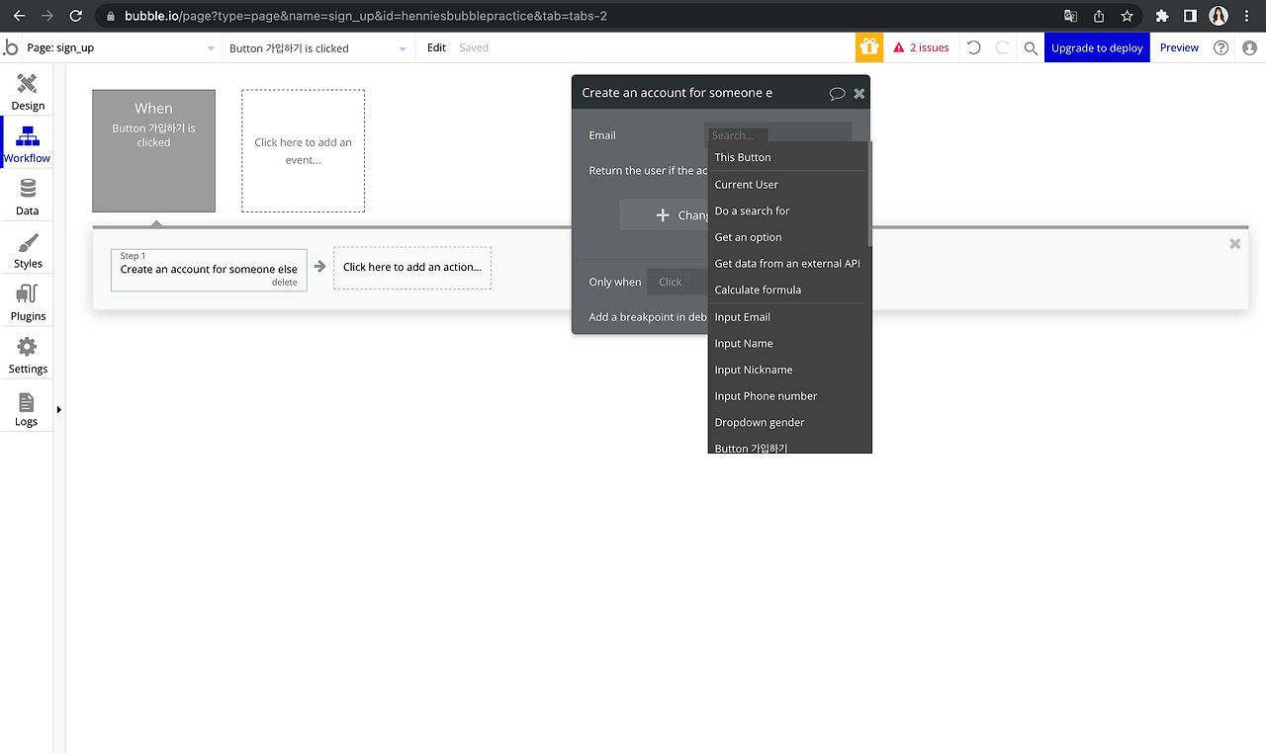Choose Get data from an external API
The height and width of the screenshot is (753, 1266).
pyautogui.click(x=789, y=264)
